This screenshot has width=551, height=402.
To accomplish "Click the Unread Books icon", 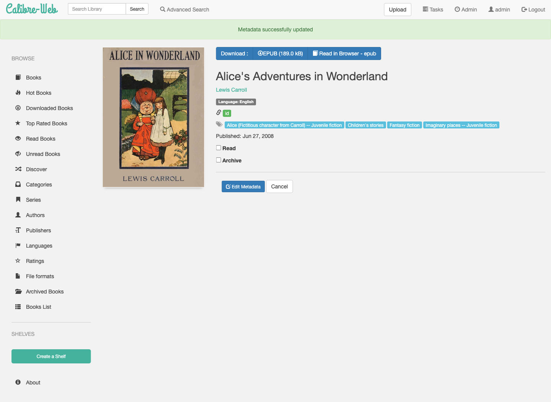I will click(x=18, y=154).
